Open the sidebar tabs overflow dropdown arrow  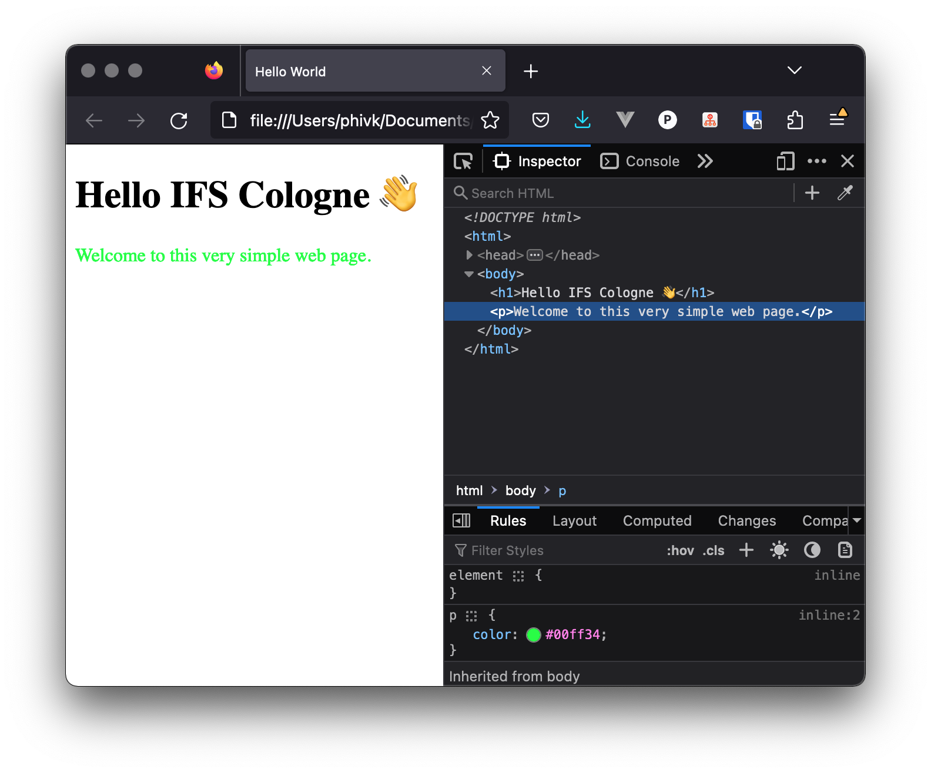857,520
